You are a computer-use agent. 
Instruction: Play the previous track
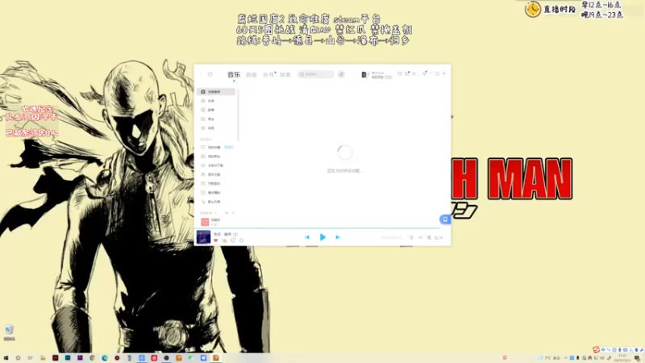307,237
